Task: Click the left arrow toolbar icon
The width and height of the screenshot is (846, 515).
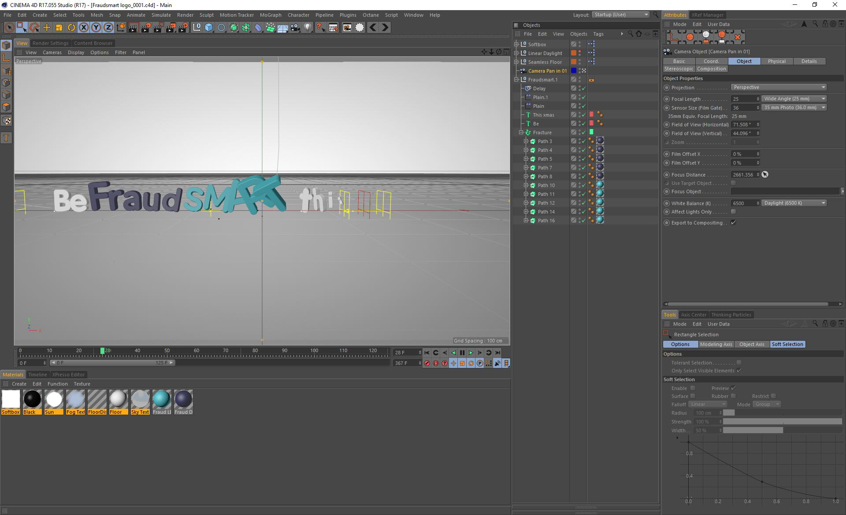Action: (373, 27)
